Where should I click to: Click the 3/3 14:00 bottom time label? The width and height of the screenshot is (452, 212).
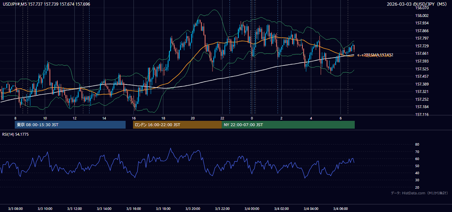click(x=104, y=208)
